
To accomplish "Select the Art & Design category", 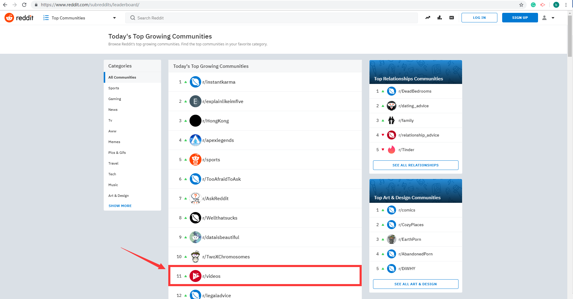I will tap(132, 196).
